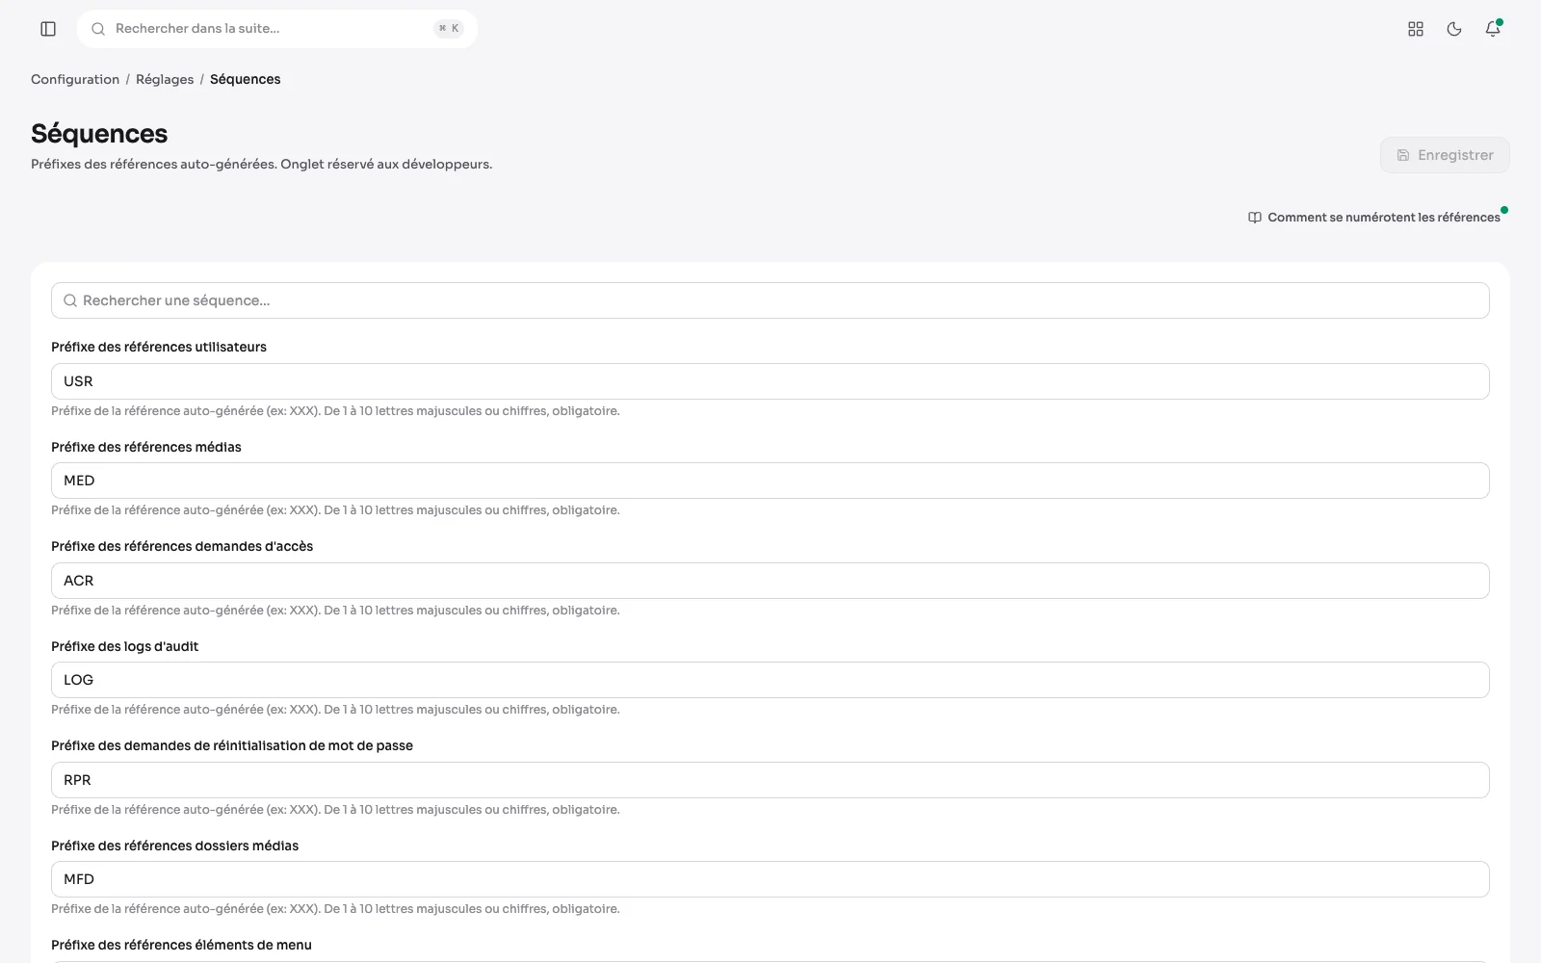Screen dimensions: 1541x963
Task: Toggle the sidebar panel icon
Action: pyautogui.click(x=48, y=29)
